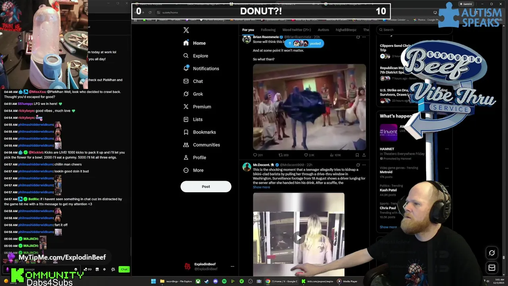Open Discord from taskbar

tap(215, 281)
